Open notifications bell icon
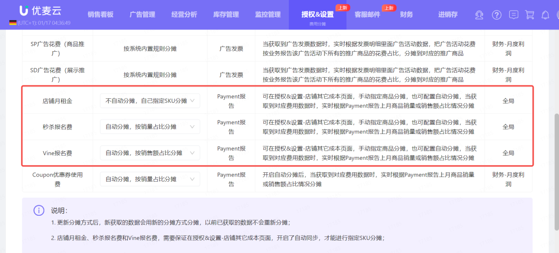 coord(545,15)
